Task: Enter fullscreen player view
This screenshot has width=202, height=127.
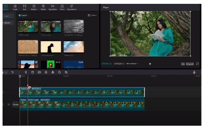Action: [x=197, y=64]
